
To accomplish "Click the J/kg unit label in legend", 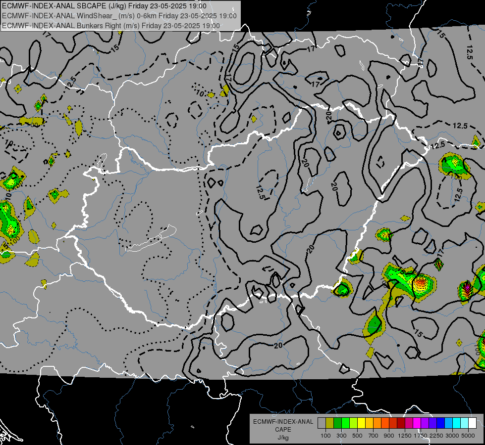I will tap(283, 438).
